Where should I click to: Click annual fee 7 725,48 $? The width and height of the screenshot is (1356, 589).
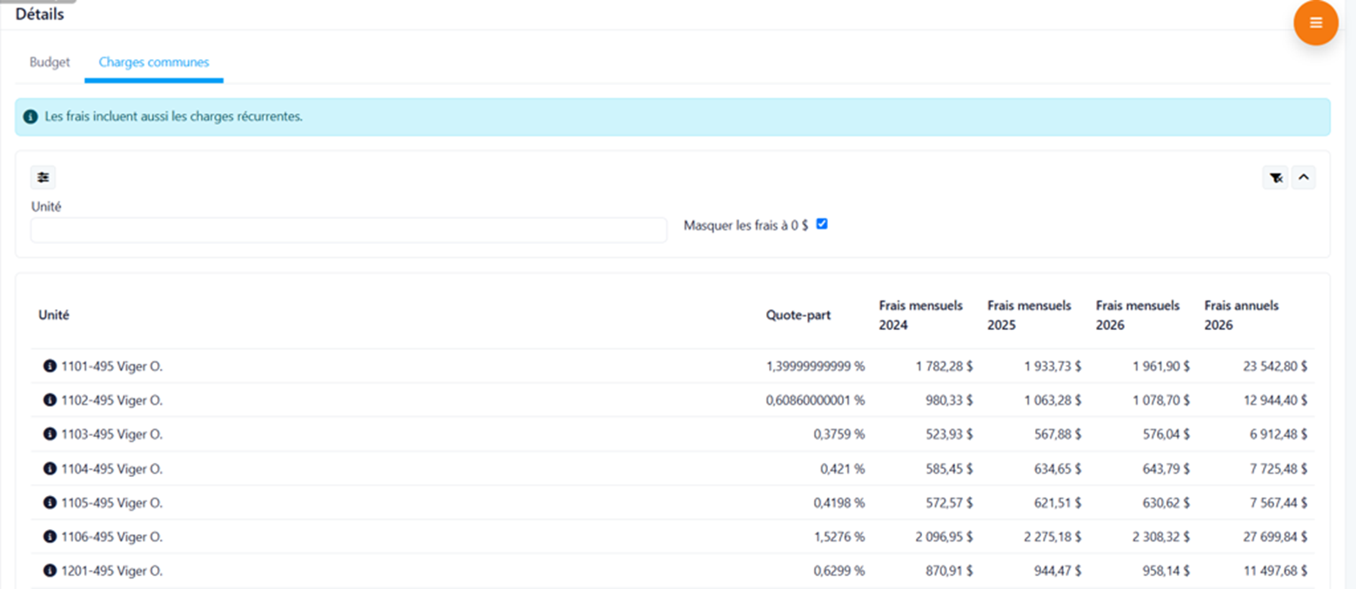click(x=1279, y=469)
